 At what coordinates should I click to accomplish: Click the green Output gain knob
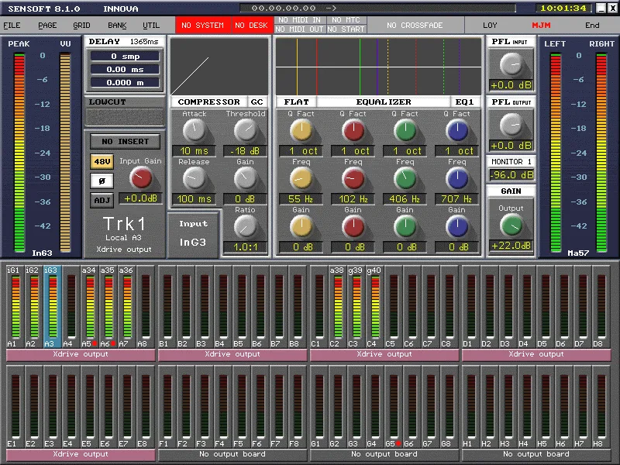click(511, 226)
